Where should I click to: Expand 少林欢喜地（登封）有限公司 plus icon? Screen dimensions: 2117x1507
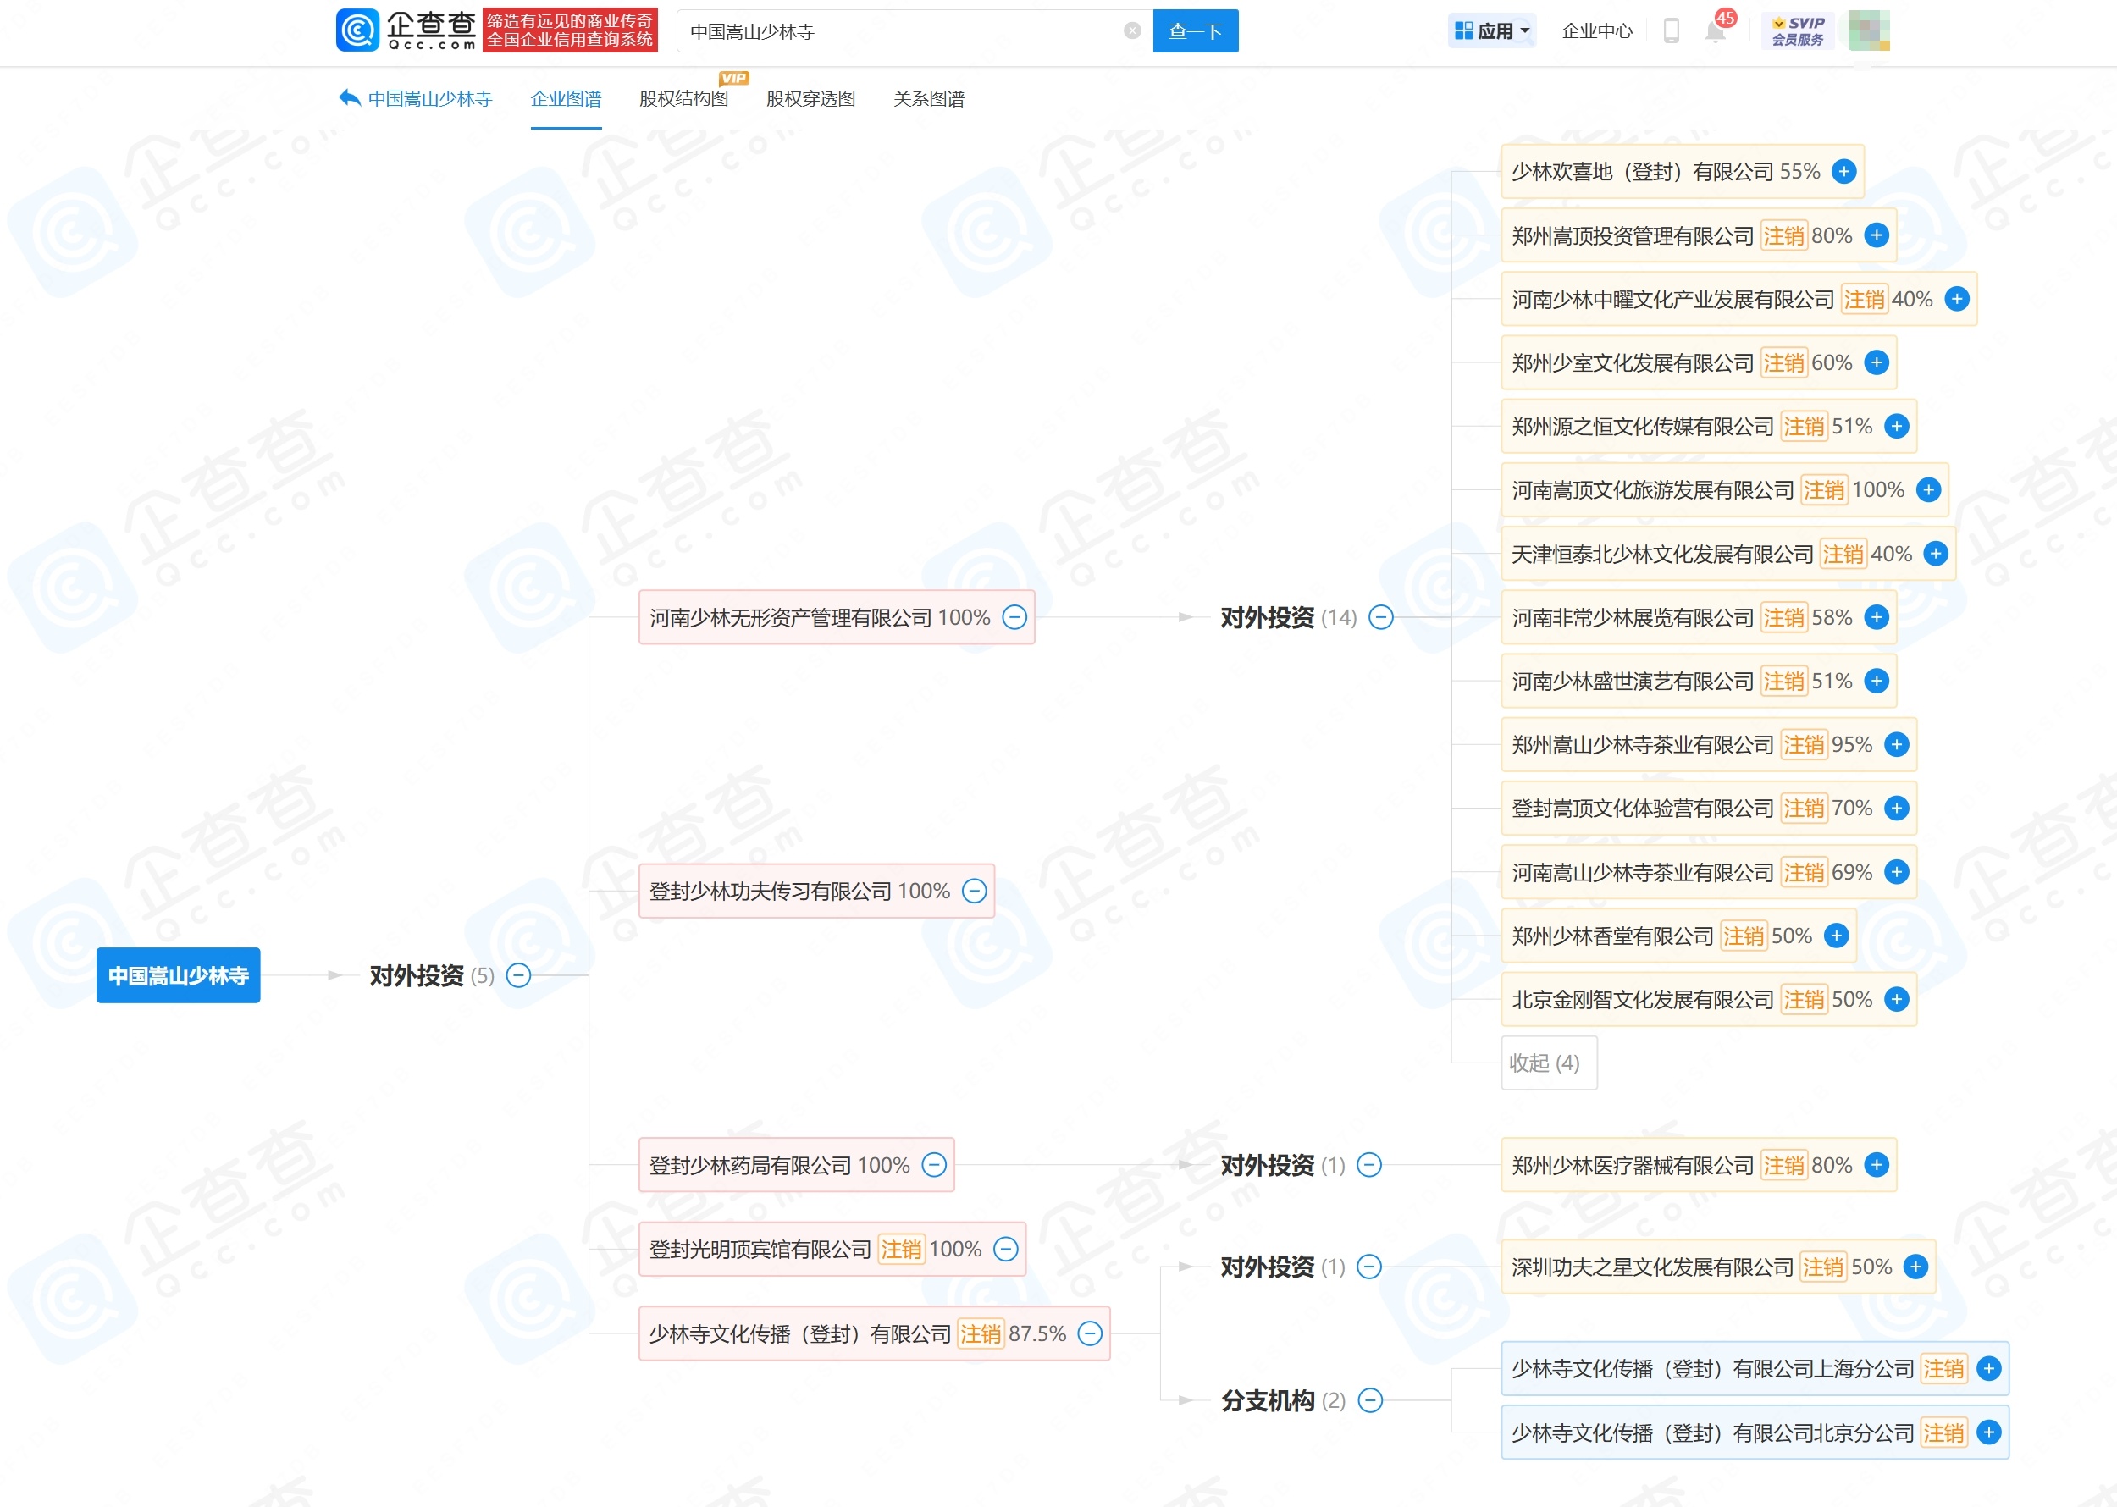click(x=1844, y=172)
